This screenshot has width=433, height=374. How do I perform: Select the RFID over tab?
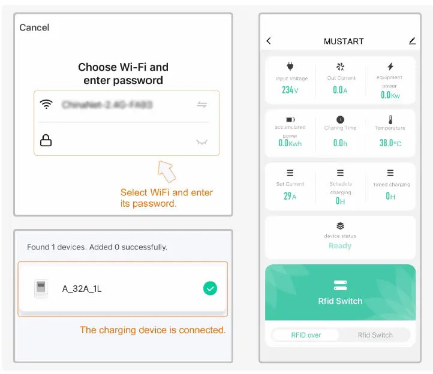(306, 335)
